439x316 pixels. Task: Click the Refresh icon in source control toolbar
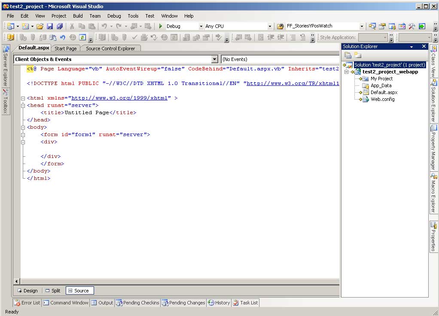pos(82,37)
